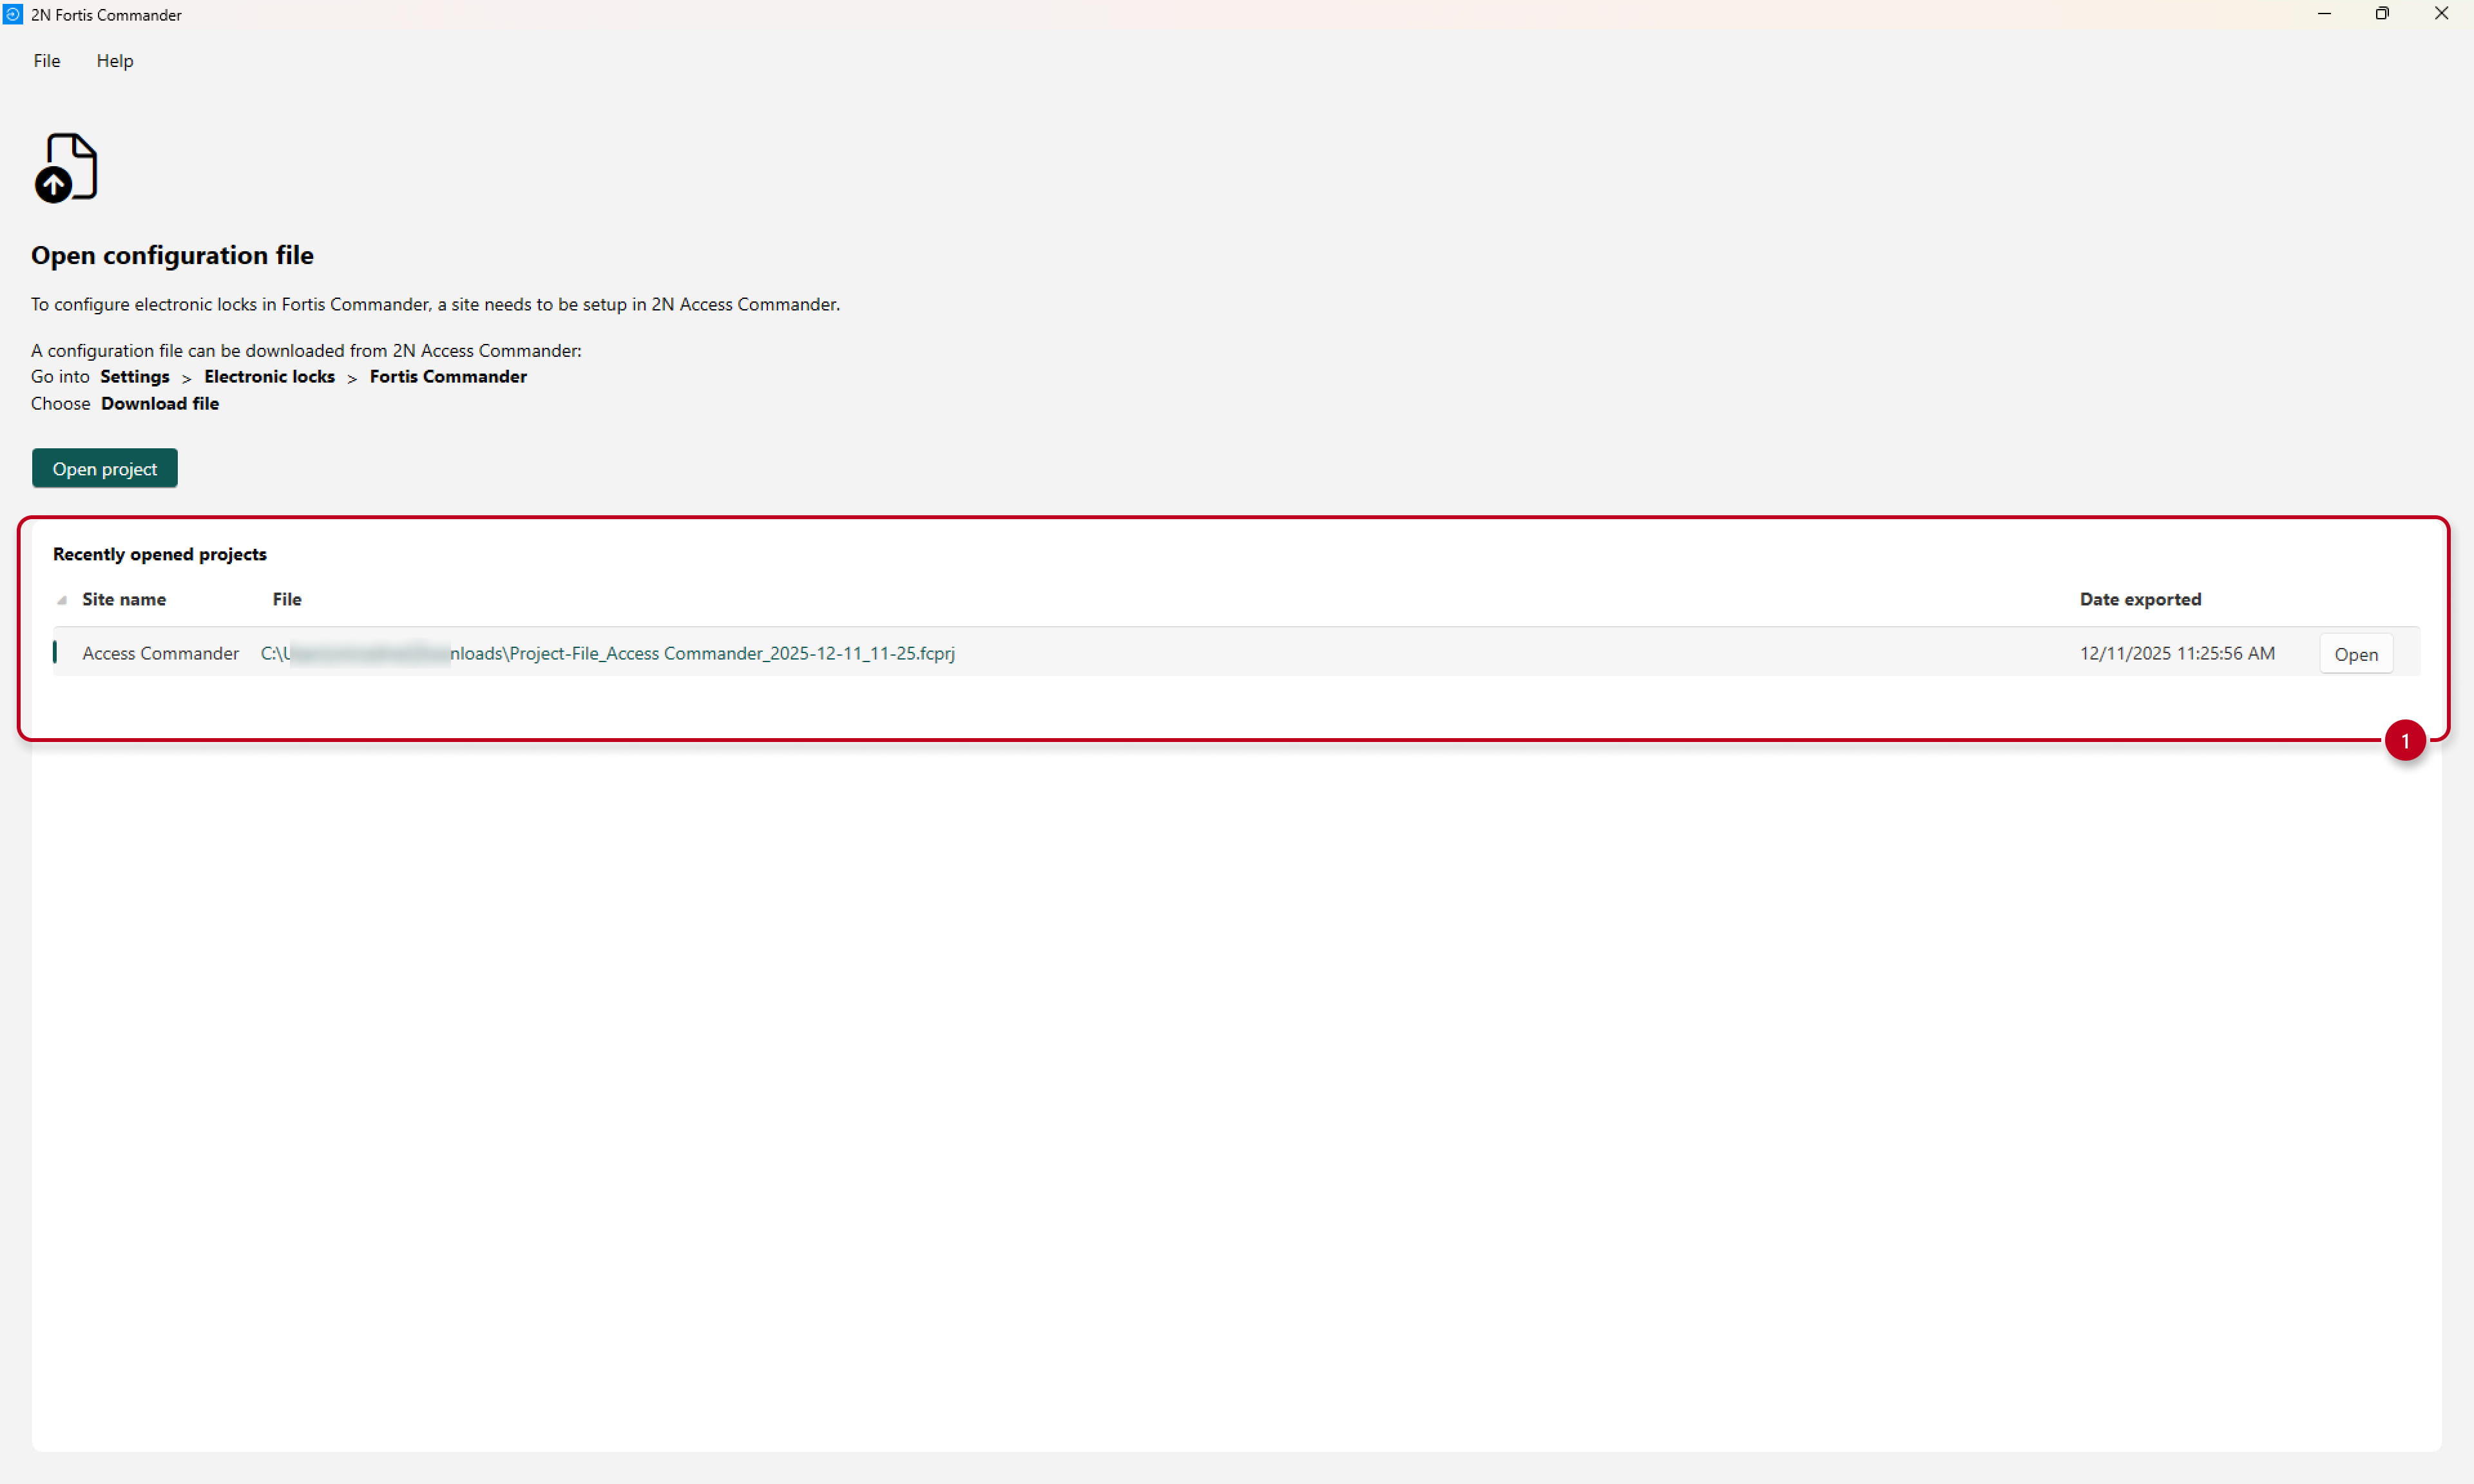The height and width of the screenshot is (1484, 2474).
Task: Open the Access Commander recent project
Action: point(2355,654)
